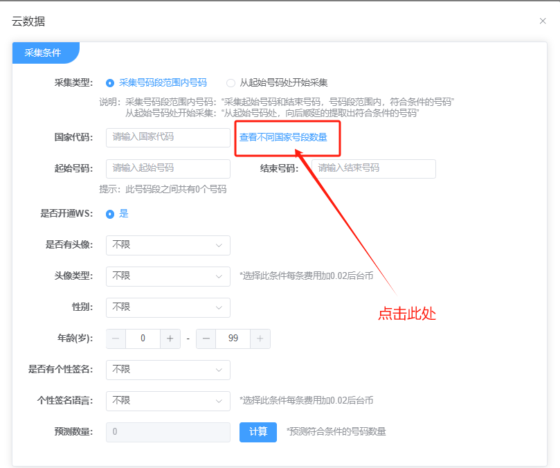The image size is (560, 468).
Task: Click the 是否有头像 chevron arrow
Action: 219,246
